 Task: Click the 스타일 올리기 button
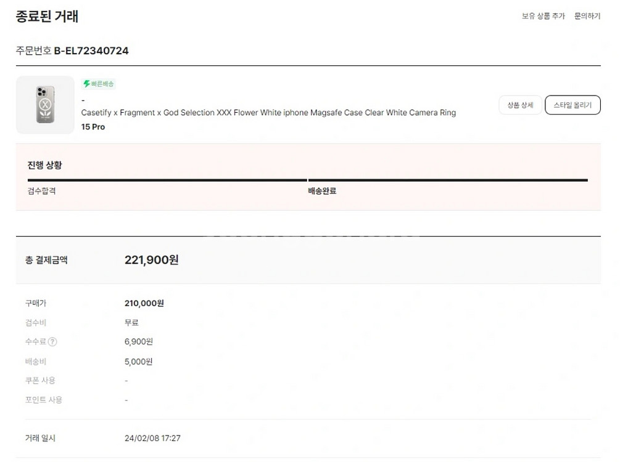tap(572, 105)
